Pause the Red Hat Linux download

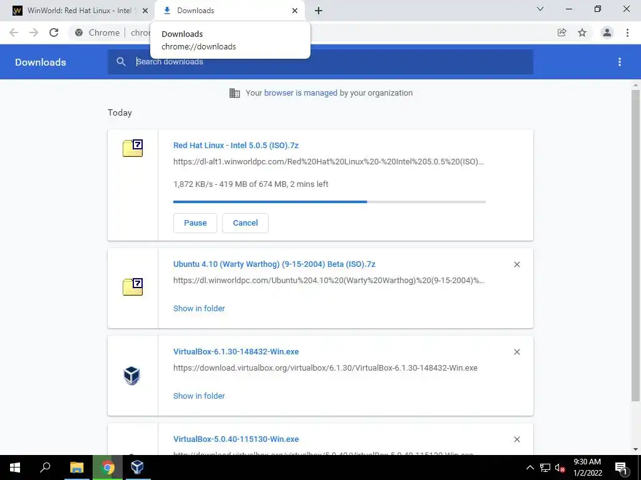click(x=195, y=223)
